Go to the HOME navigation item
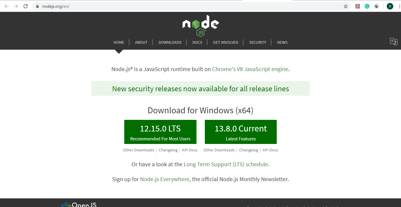Viewport: 401px width, 207px height. pos(119,42)
